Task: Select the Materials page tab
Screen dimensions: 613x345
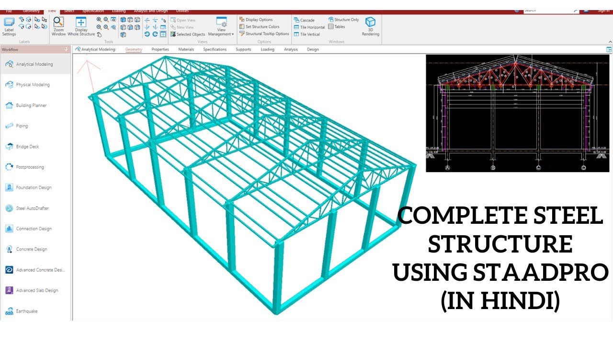Action: tap(186, 49)
